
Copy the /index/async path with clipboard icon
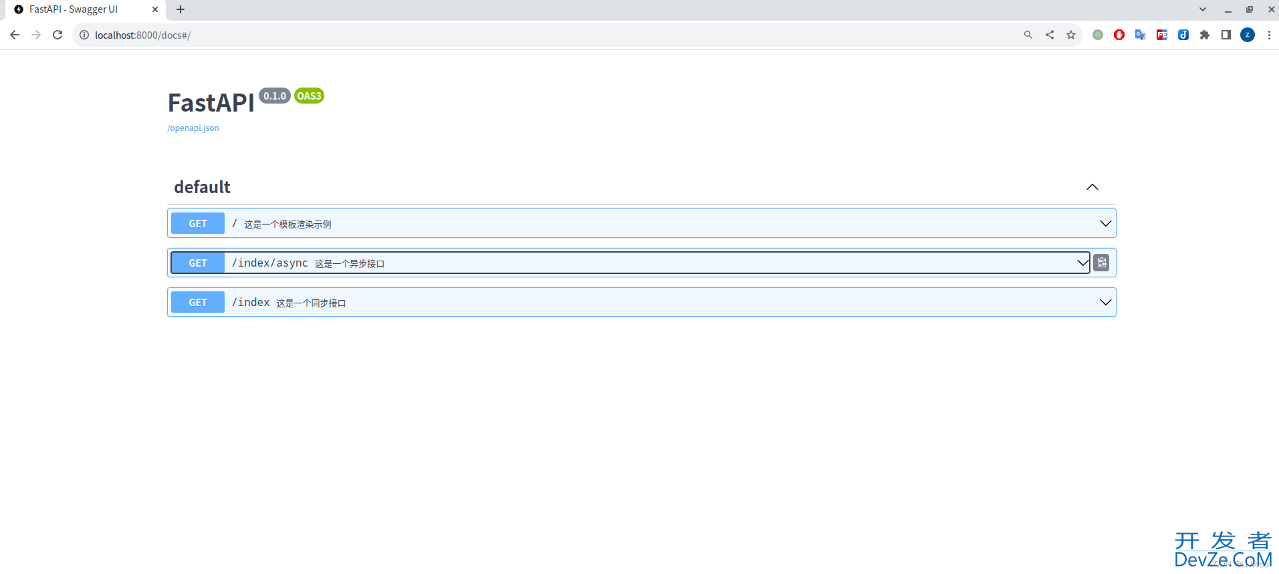tap(1102, 263)
